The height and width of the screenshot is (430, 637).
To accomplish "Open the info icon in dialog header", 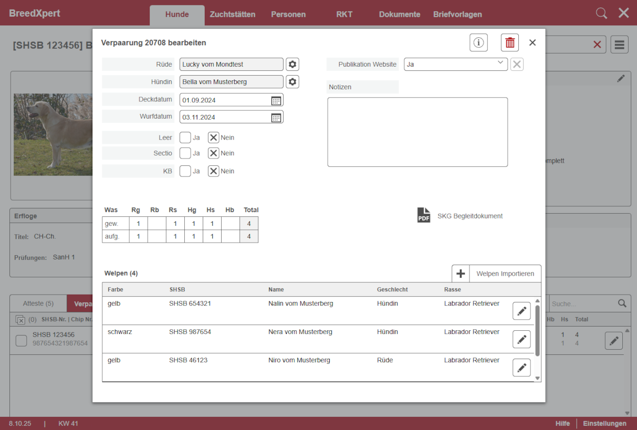I will click(478, 43).
